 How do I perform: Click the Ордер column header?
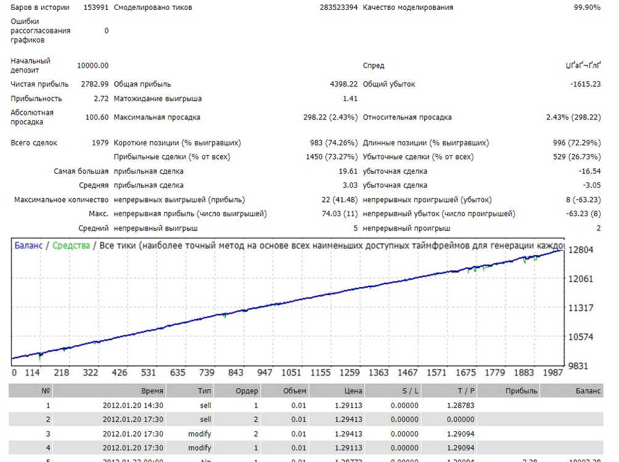tap(247, 391)
